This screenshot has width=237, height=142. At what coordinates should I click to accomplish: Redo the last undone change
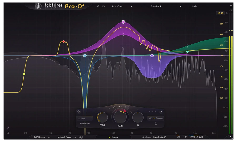tap(103, 6)
